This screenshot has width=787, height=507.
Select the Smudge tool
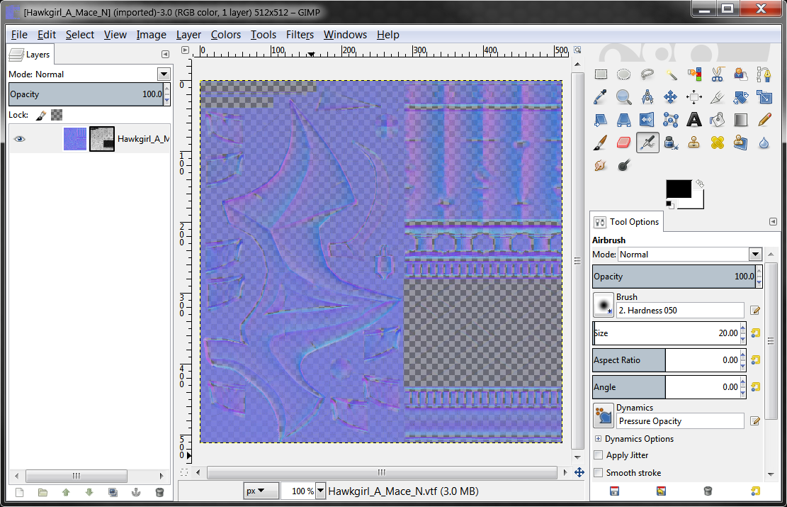coord(601,165)
